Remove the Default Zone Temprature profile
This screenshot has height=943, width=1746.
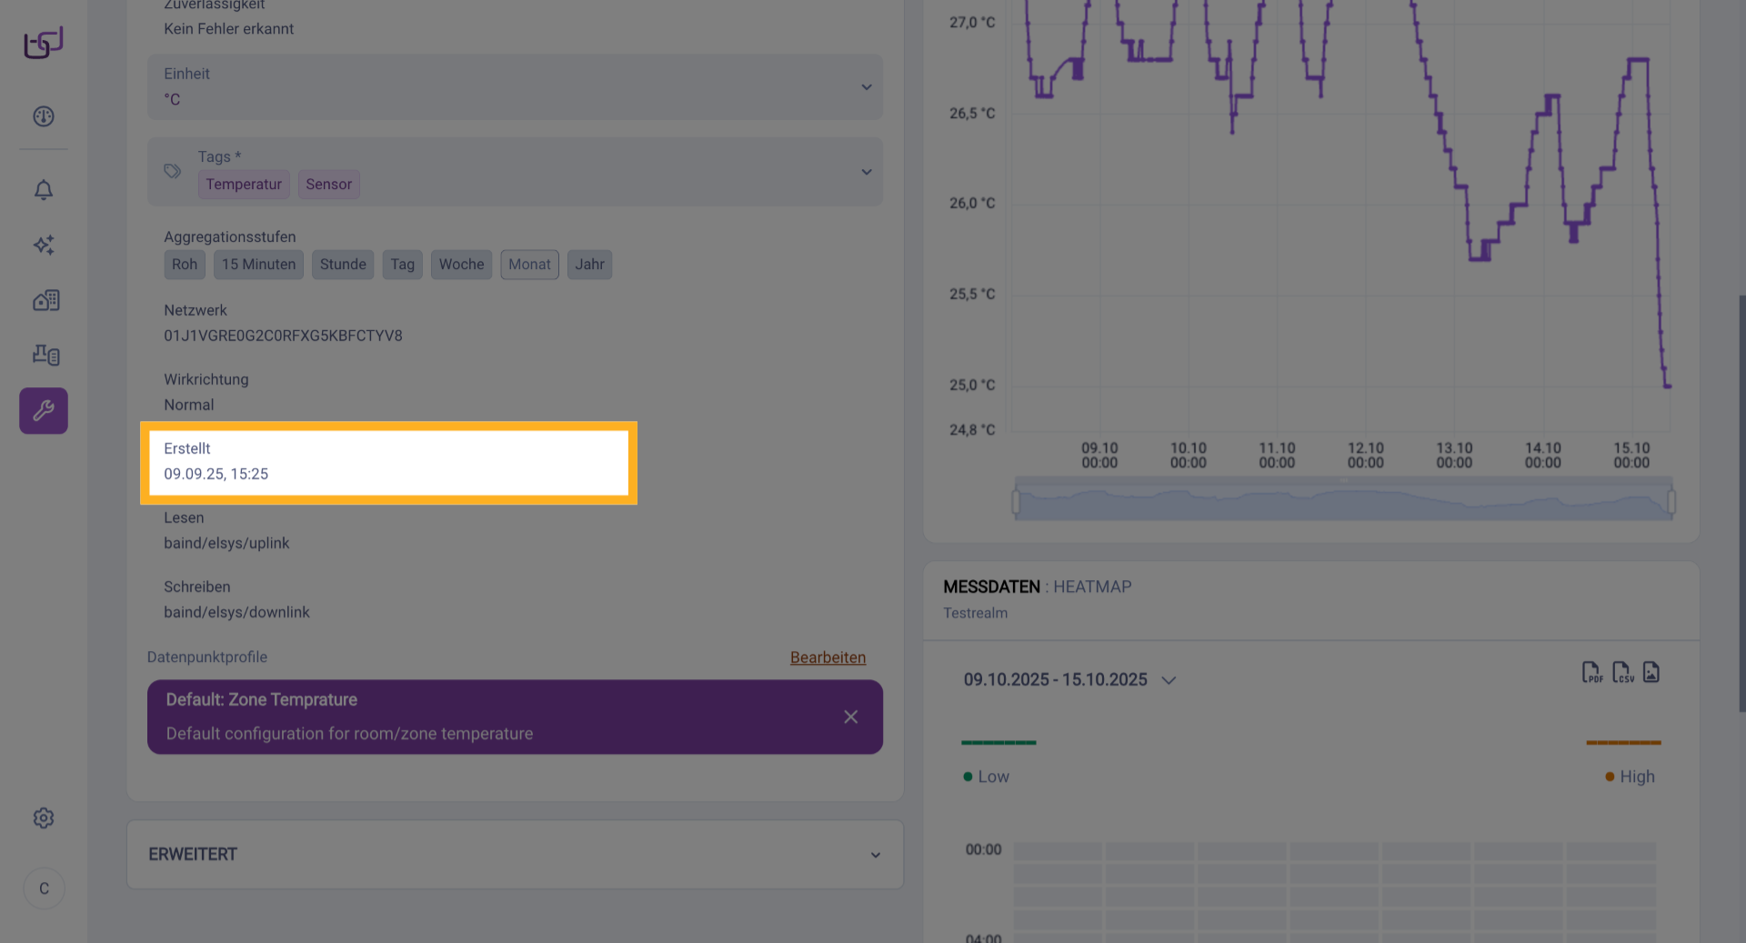tap(850, 717)
